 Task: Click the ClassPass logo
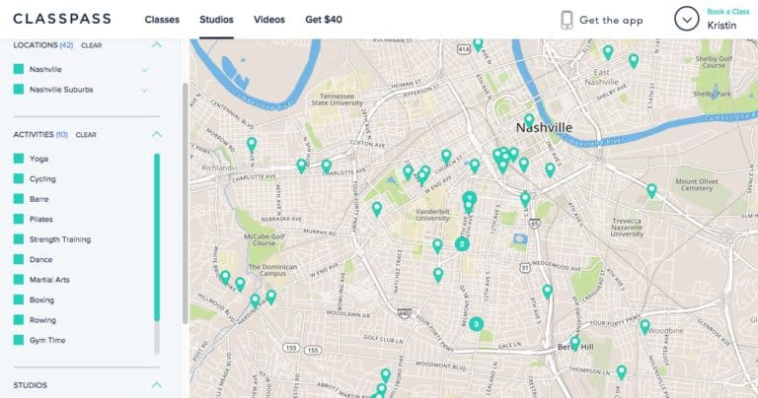(x=62, y=19)
